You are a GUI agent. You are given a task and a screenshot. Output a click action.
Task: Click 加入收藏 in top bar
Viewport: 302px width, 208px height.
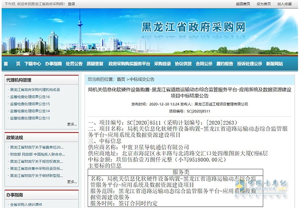coord(285,4)
